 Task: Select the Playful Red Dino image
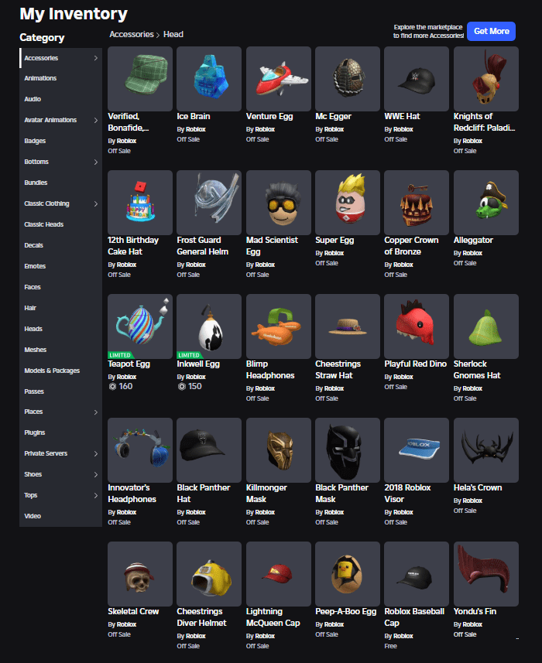(417, 326)
